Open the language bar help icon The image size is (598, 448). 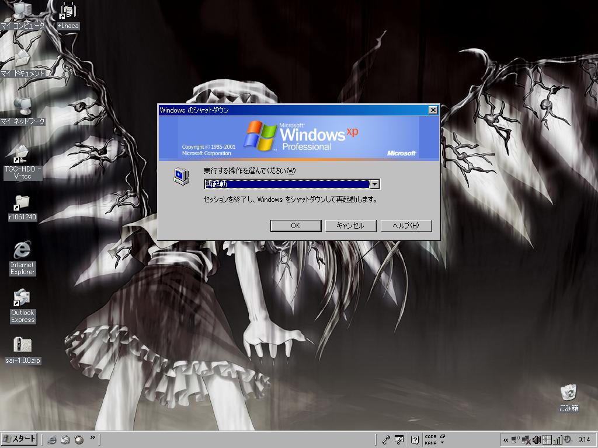tap(415, 440)
